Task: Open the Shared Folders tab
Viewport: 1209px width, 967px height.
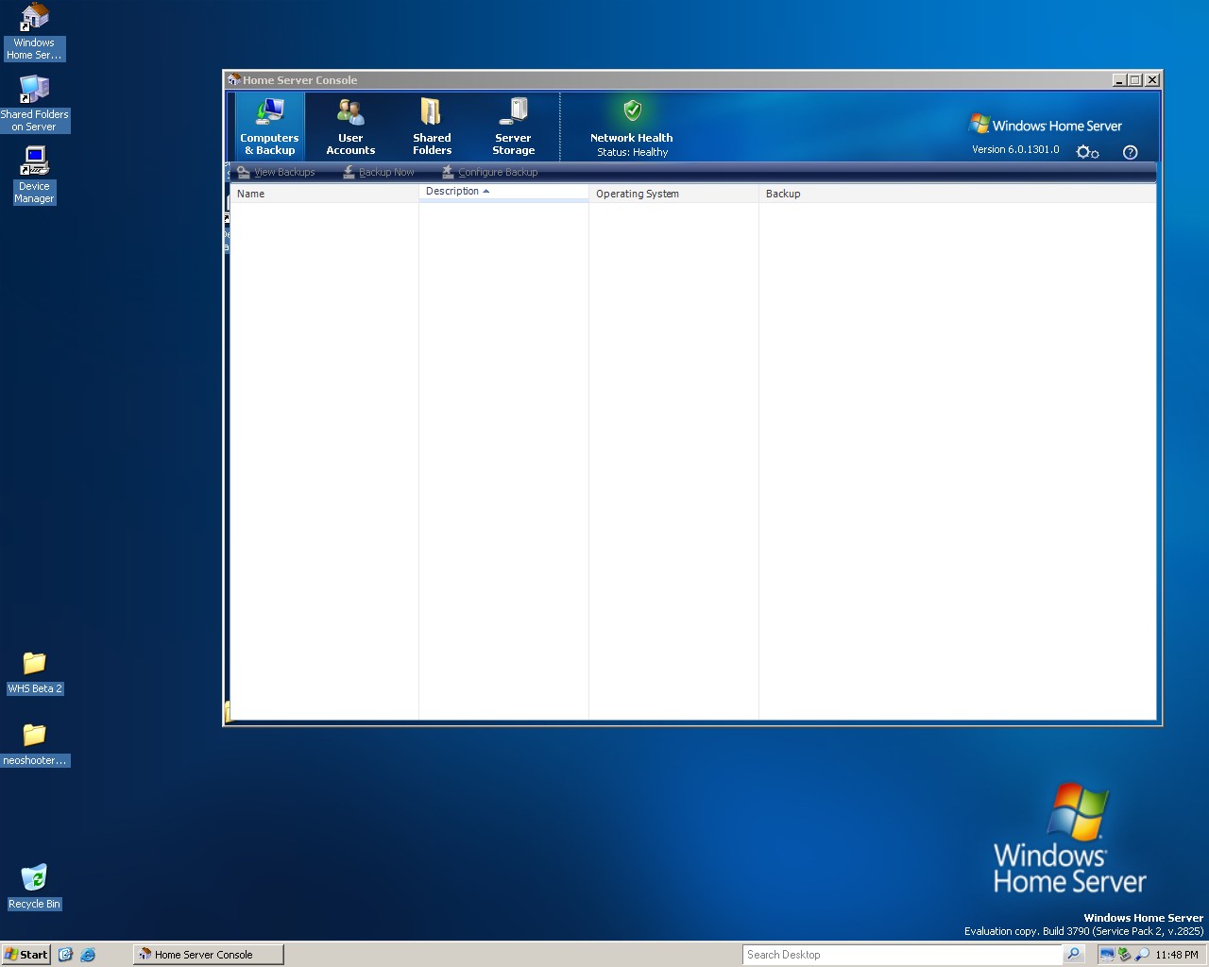Action: [432, 126]
